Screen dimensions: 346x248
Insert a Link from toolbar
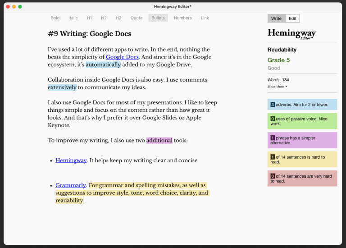click(x=205, y=18)
